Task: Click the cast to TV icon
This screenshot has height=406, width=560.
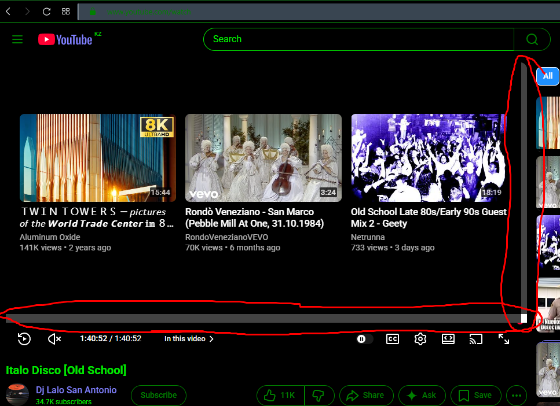Action: click(x=475, y=339)
